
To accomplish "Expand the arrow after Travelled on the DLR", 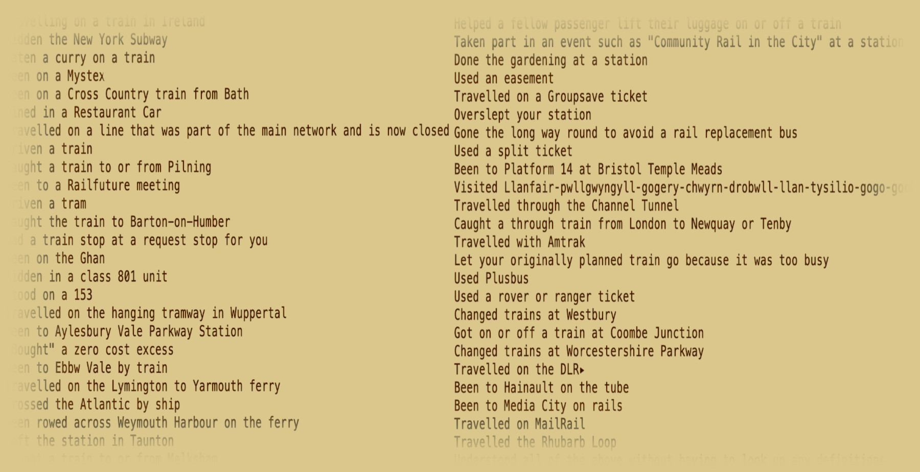I will 582,370.
